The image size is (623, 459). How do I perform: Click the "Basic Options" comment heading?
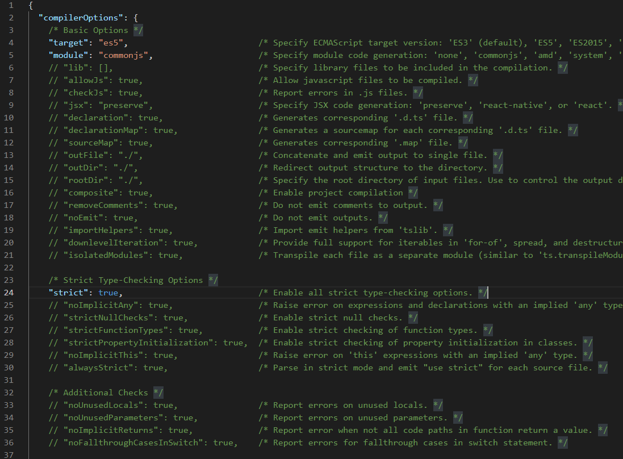coord(95,30)
